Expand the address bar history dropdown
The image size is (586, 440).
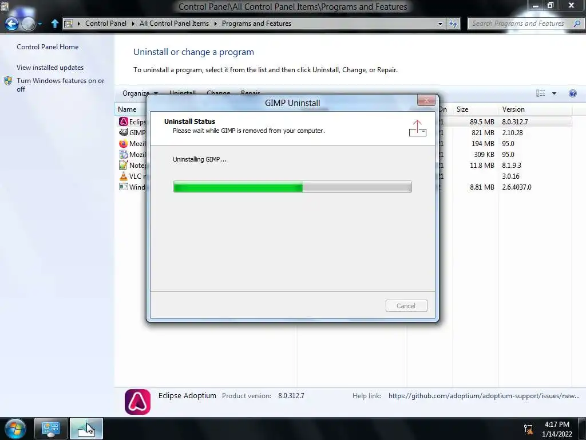click(440, 23)
